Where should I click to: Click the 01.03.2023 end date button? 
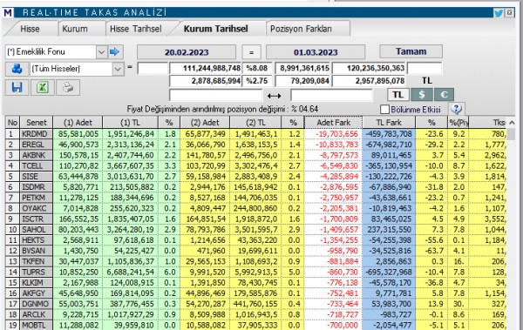pyautogui.click(x=316, y=52)
